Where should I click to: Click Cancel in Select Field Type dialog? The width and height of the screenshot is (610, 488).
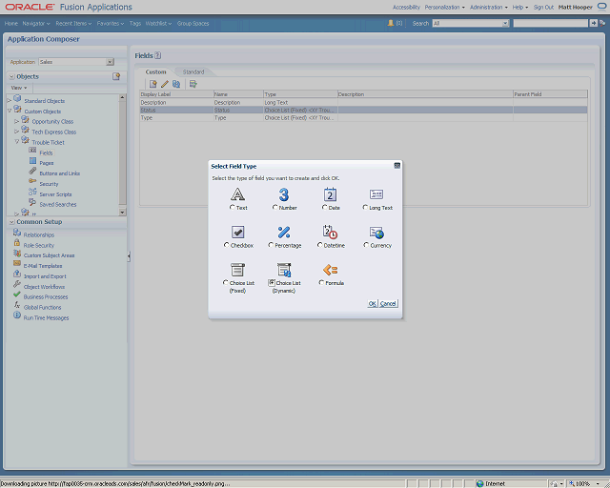click(x=388, y=303)
